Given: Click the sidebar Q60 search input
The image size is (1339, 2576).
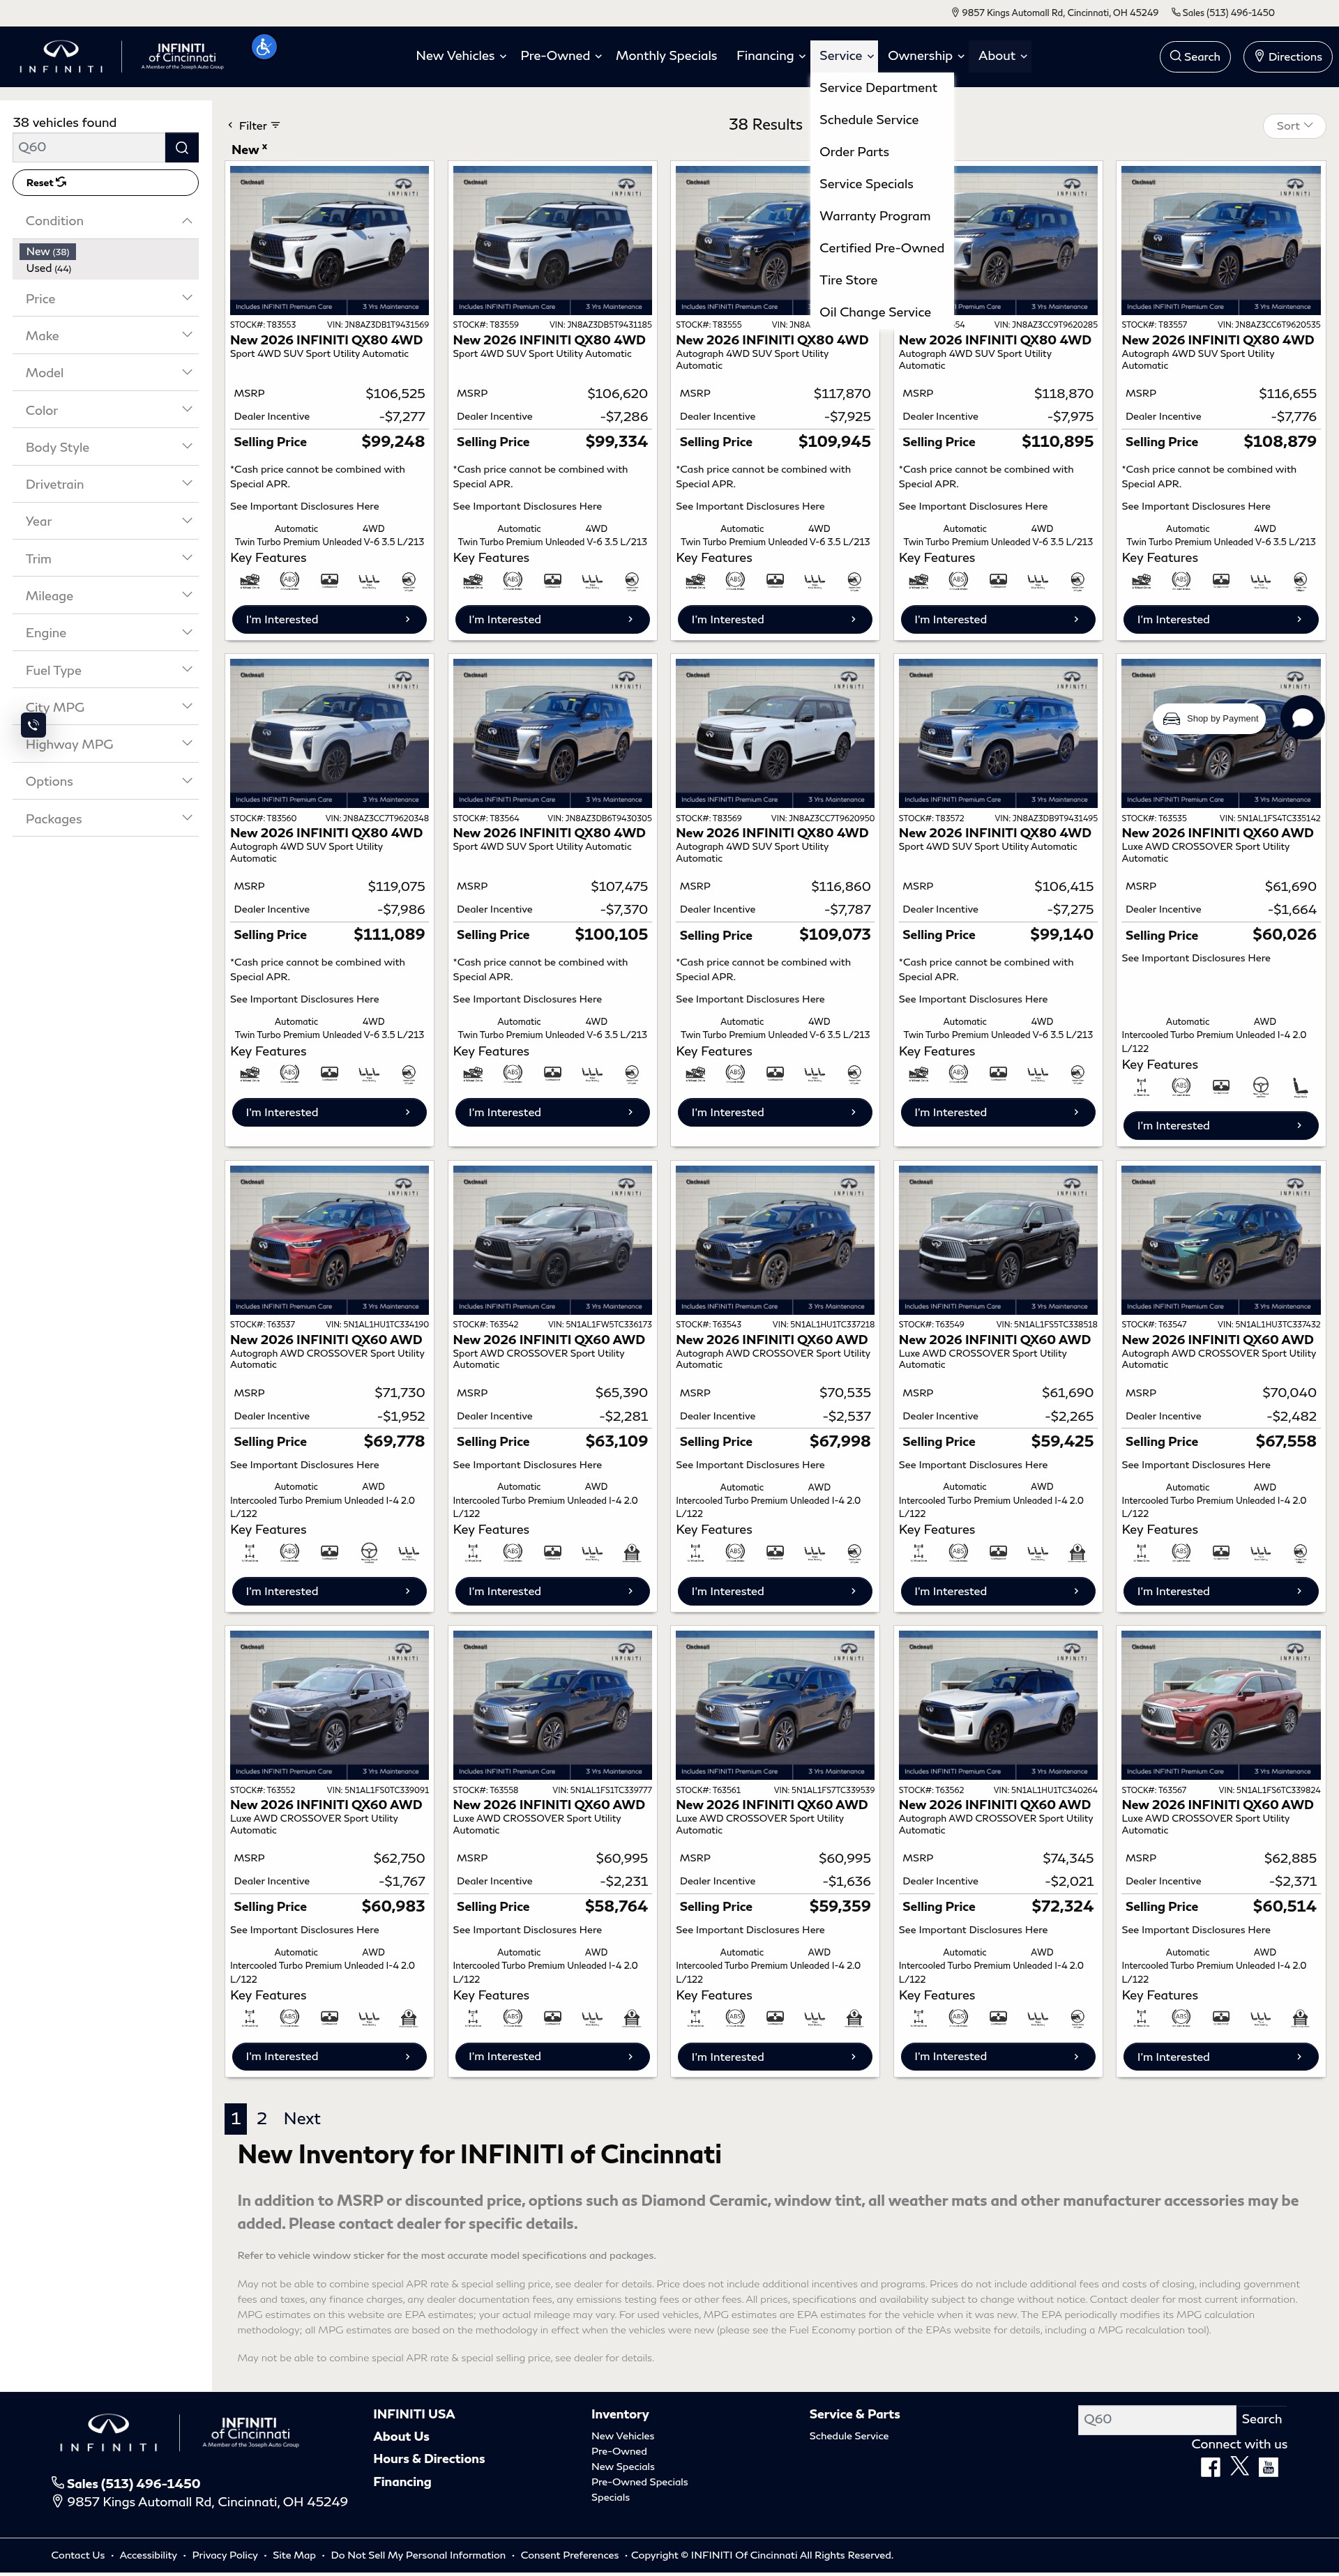Looking at the screenshot, I should 89,147.
